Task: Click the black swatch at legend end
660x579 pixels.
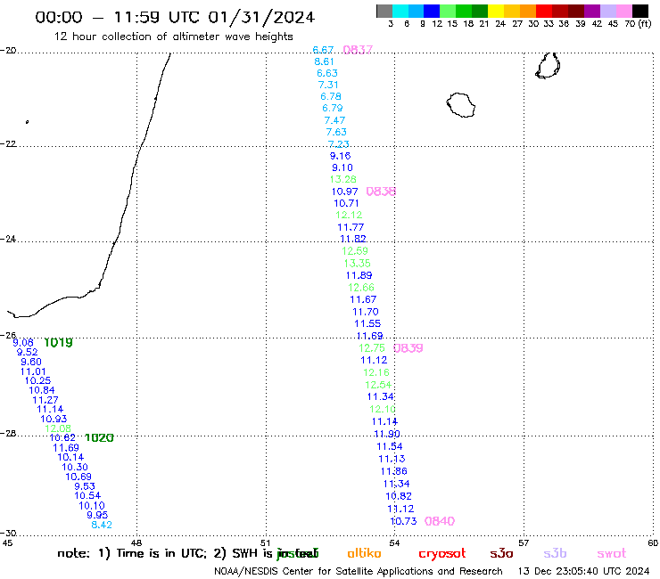Action: pos(640,11)
